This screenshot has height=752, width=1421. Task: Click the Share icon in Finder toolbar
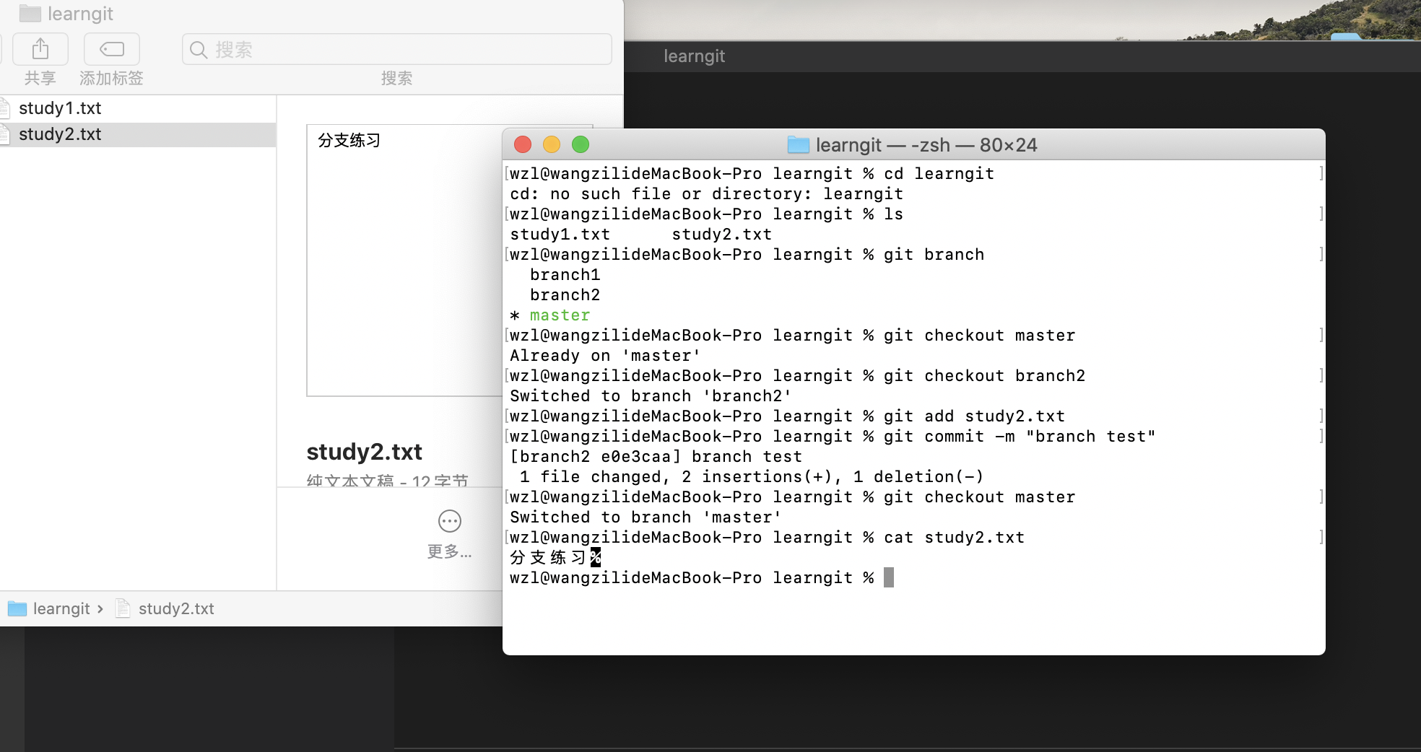pyautogui.click(x=40, y=49)
